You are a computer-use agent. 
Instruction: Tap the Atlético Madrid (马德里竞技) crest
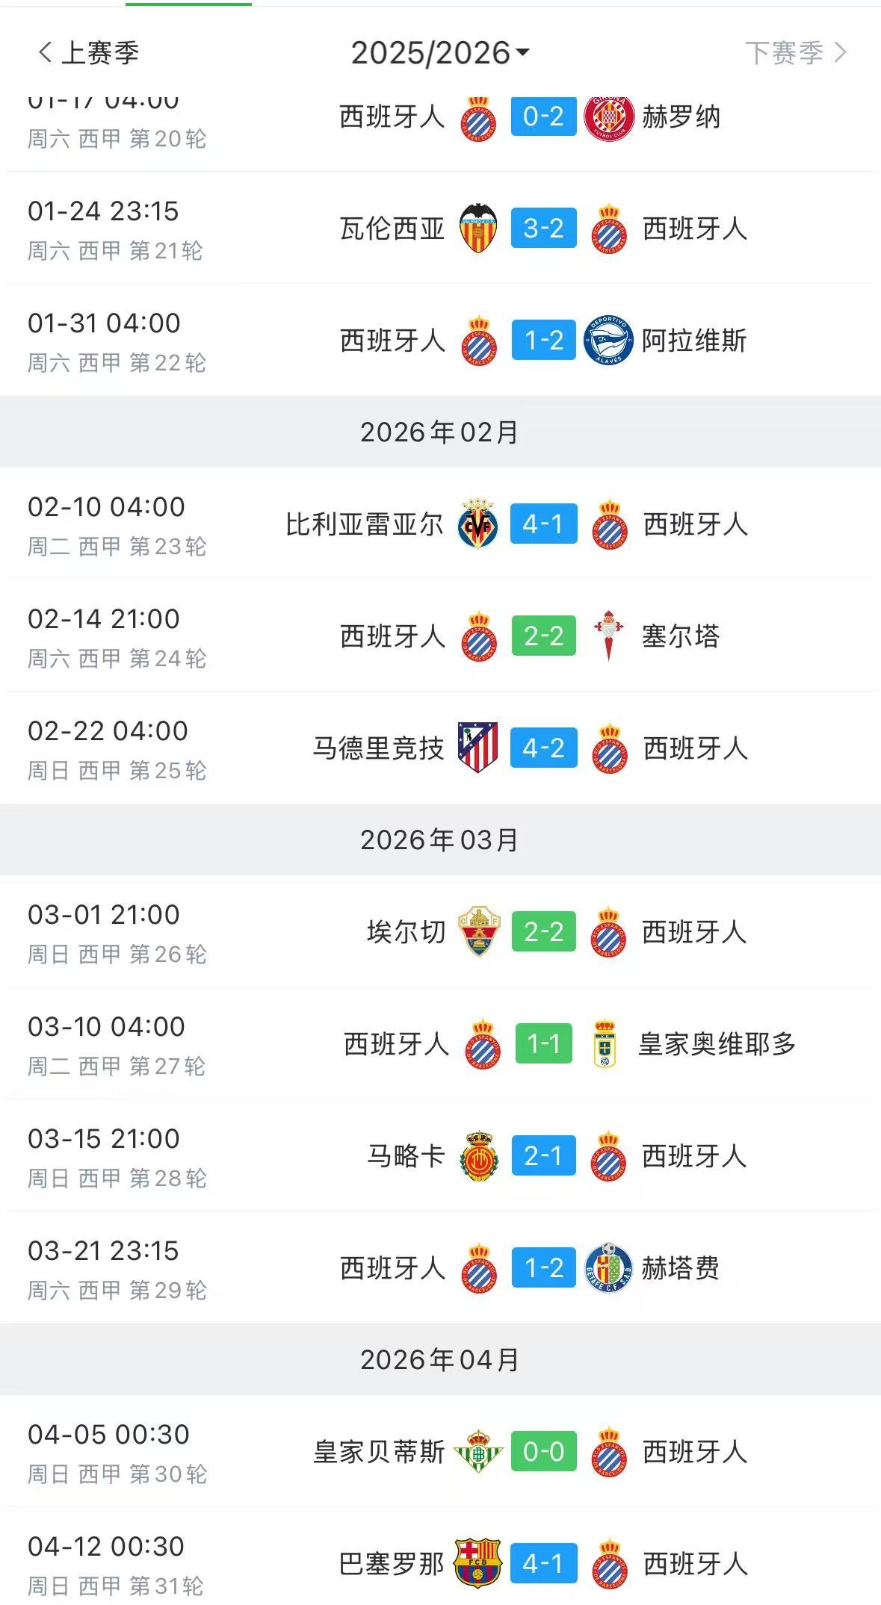click(478, 748)
